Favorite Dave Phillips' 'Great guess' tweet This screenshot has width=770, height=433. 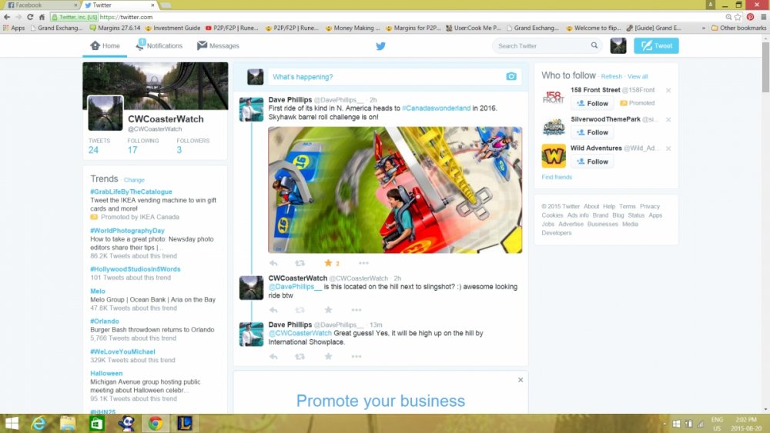(328, 357)
